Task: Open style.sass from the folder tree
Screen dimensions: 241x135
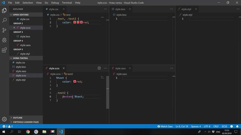Action: coord(21,71)
